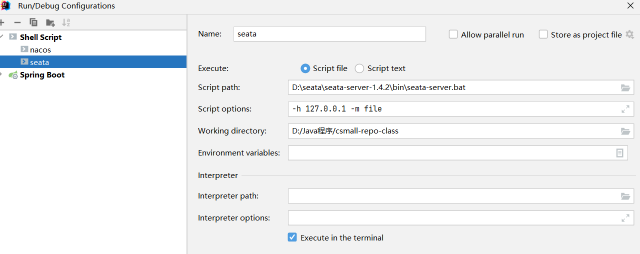Expand the Script options field
640x254 pixels.
point(625,109)
